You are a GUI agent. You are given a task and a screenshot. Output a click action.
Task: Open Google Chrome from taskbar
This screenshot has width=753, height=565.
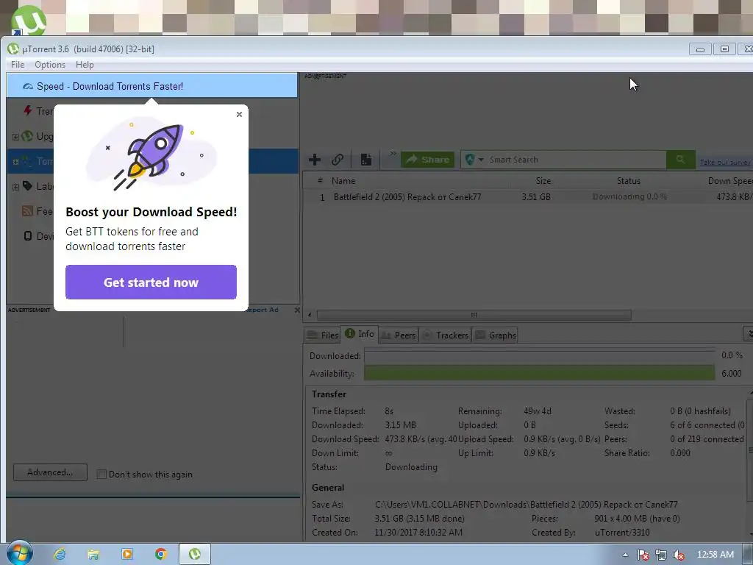(161, 554)
